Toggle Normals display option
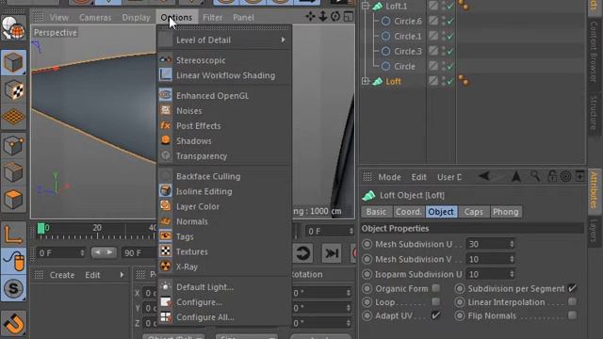This screenshot has height=339, width=603. (224, 221)
